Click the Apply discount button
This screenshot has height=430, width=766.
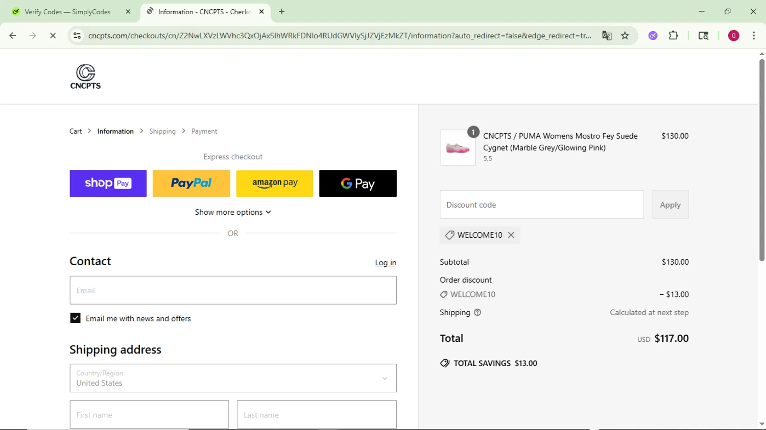click(670, 205)
